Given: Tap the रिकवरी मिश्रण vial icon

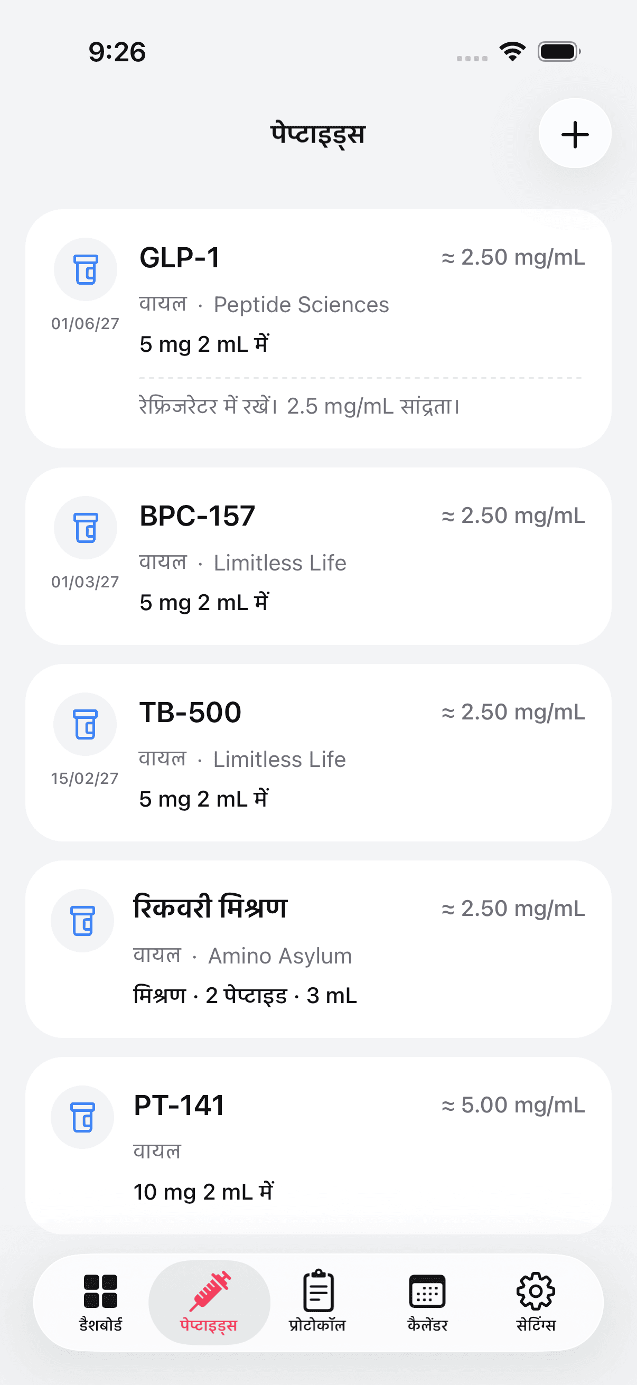Looking at the screenshot, I should 82,921.
